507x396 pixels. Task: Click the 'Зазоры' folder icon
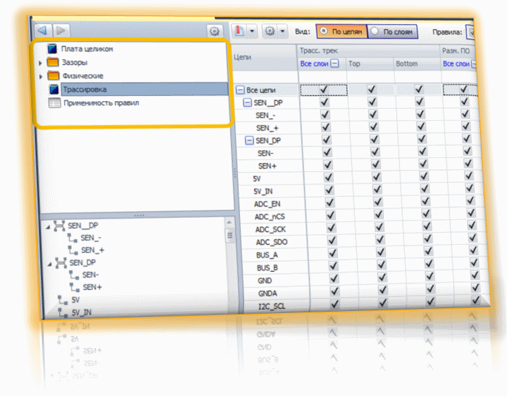click(52, 62)
